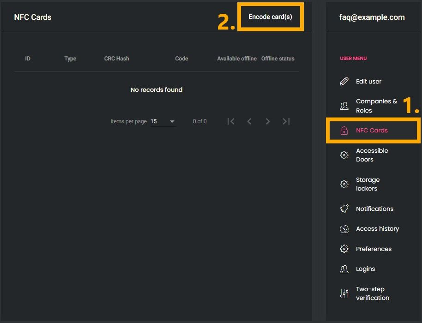Jump to the last page of records
422x323 pixels.
click(x=286, y=121)
